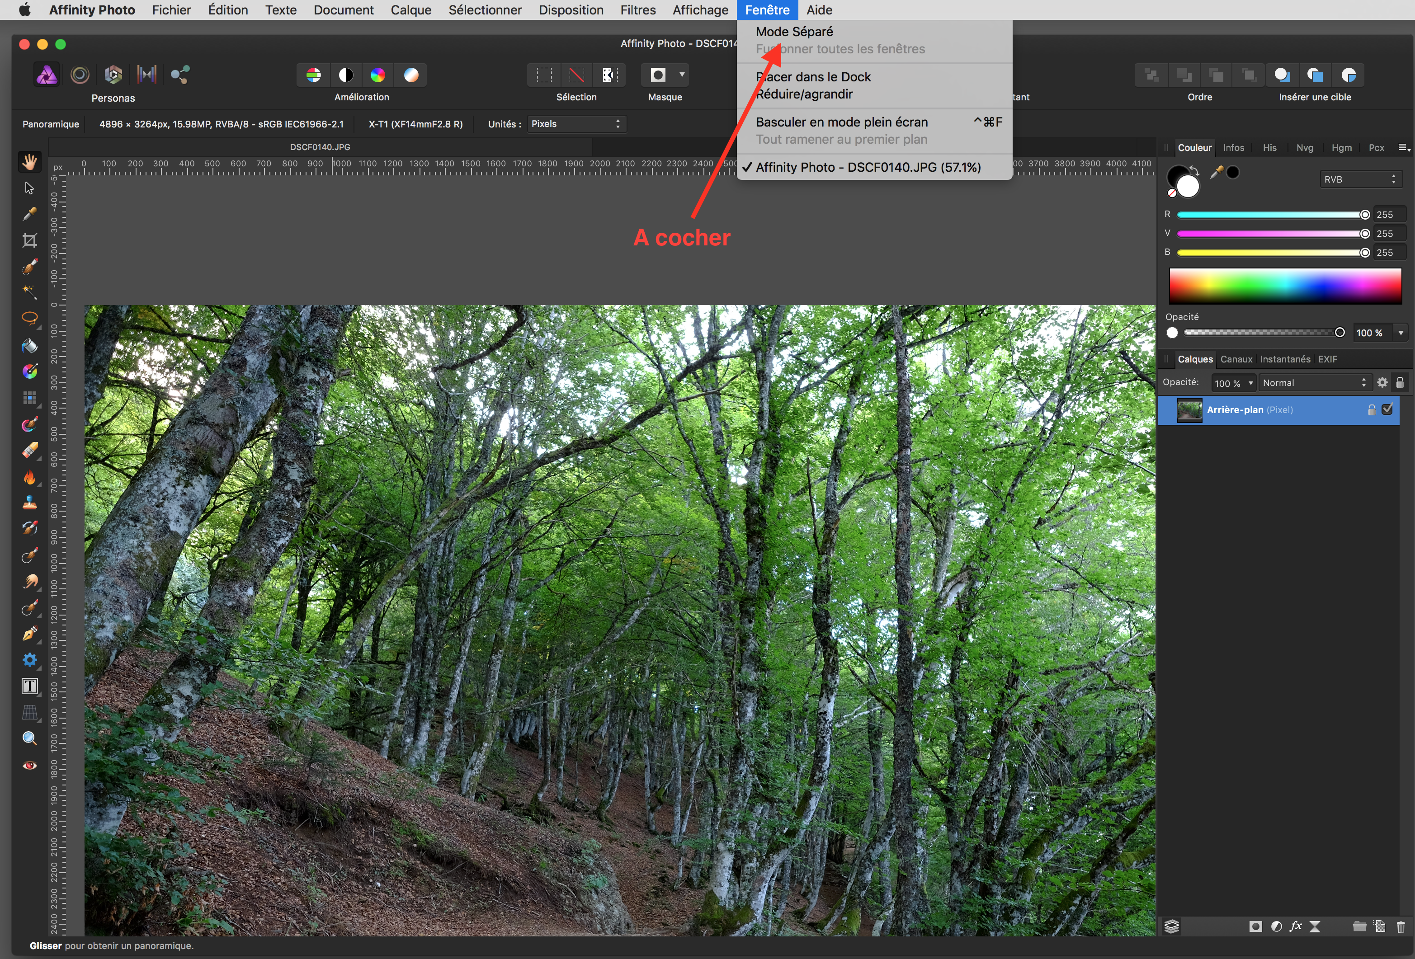Image resolution: width=1415 pixels, height=959 pixels.
Task: Click the Red Eye Removal tool
Action: [29, 766]
